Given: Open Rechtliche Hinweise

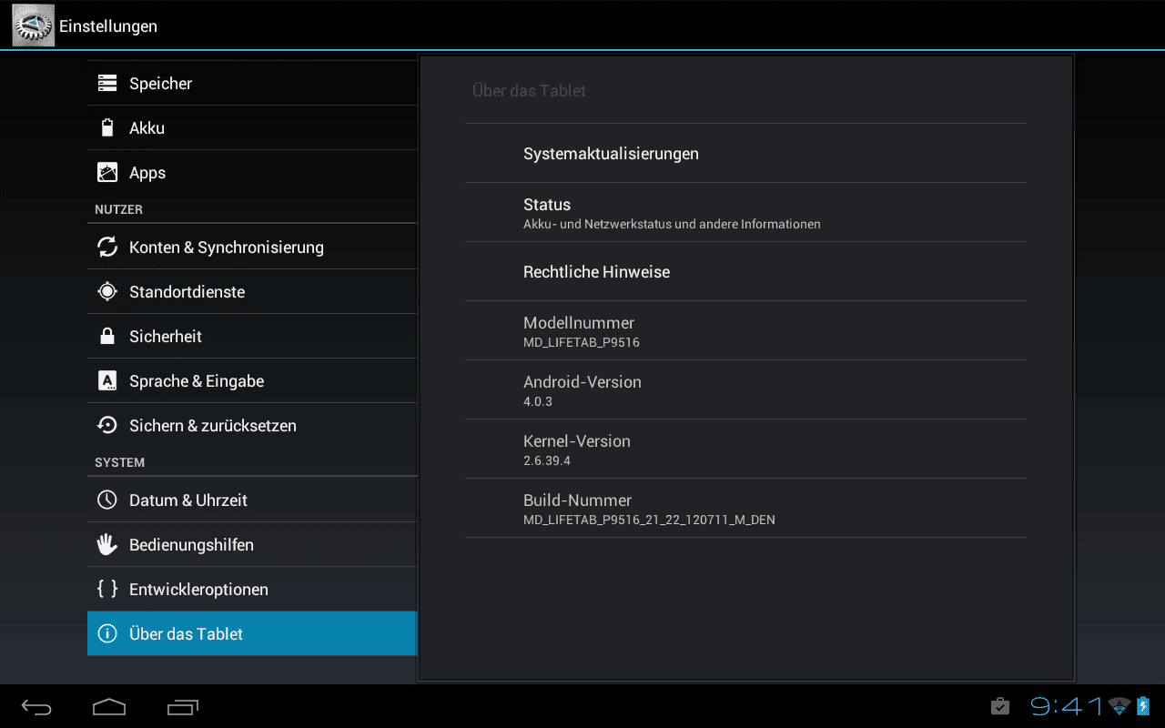Looking at the screenshot, I should click(x=745, y=271).
